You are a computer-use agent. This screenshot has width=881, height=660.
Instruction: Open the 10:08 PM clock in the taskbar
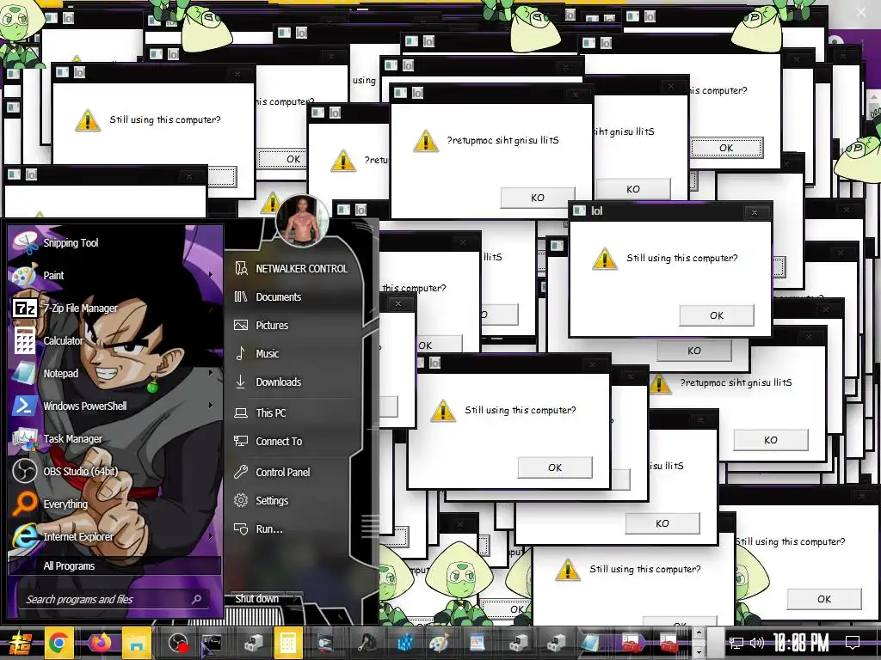[800, 643]
